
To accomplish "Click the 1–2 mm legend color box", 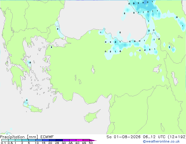I will 18,140.
